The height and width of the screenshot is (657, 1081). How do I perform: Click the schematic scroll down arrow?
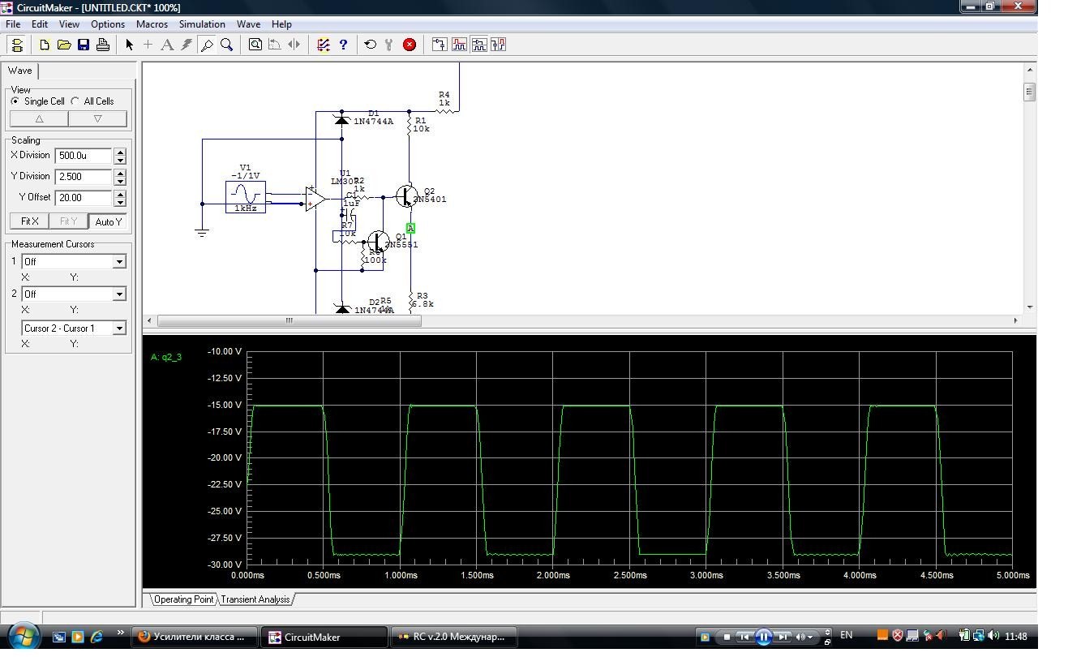pos(1030,307)
